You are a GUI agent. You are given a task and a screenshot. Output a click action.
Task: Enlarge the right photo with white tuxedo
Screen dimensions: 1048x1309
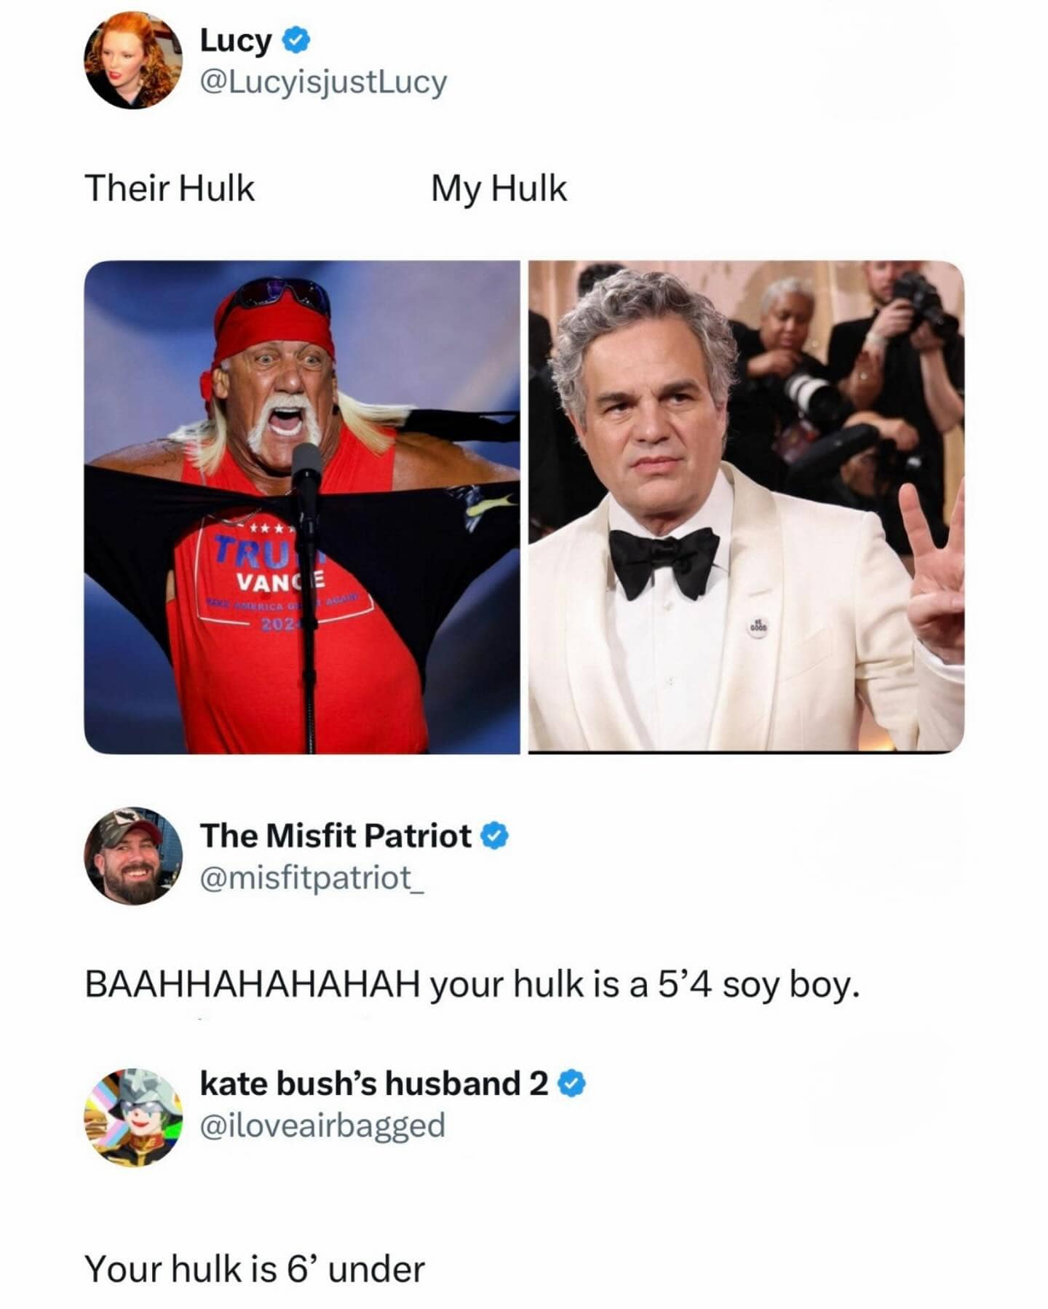coord(746,507)
